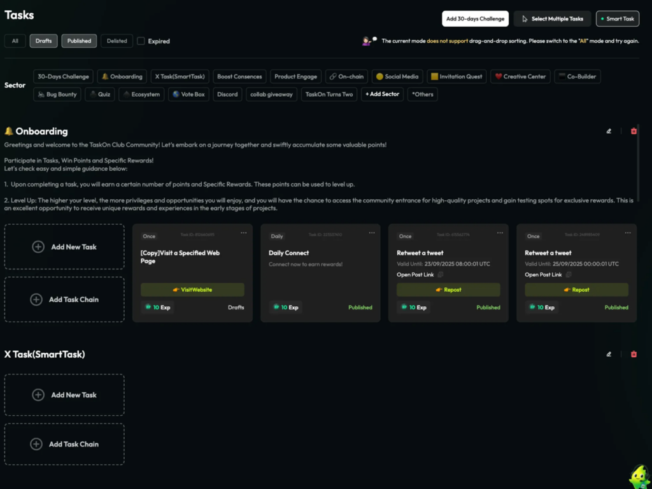This screenshot has width=652, height=489.
Task: Click the red delete icon for Onboarding sector
Action: (634, 131)
